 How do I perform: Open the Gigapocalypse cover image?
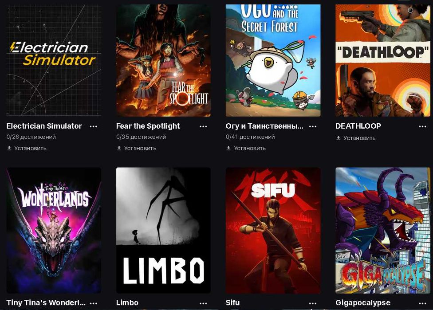383,230
